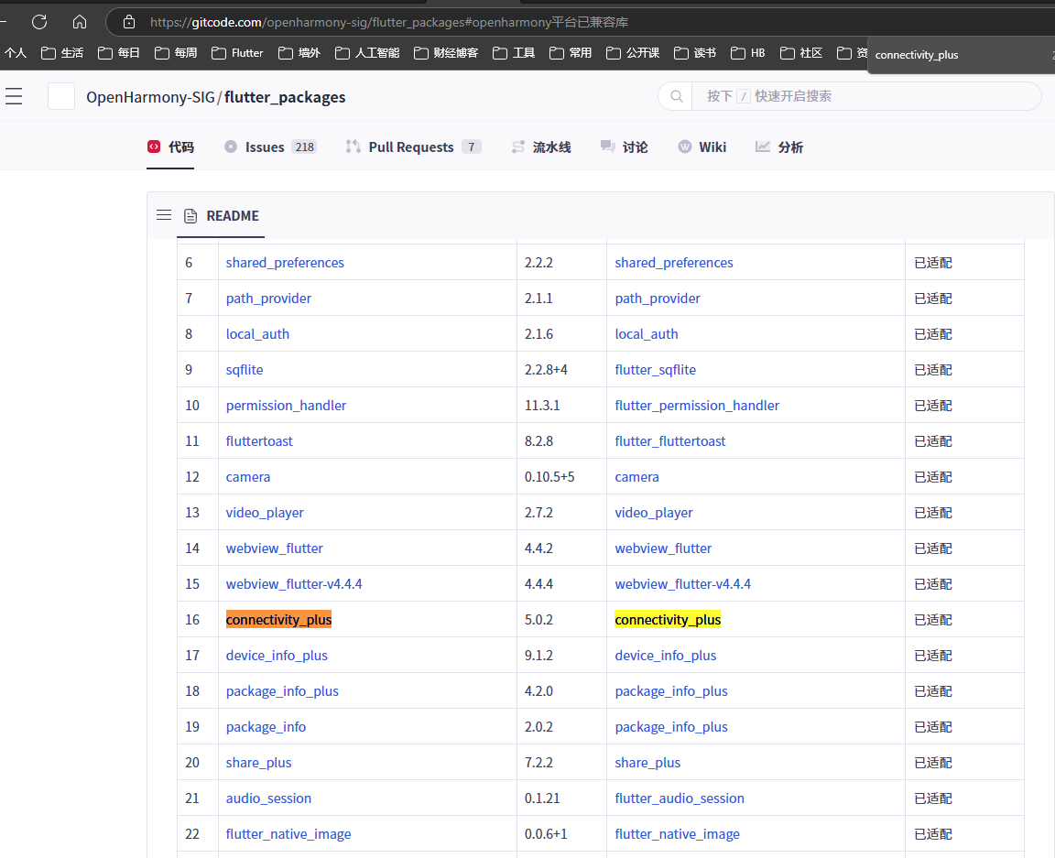Image resolution: width=1055 pixels, height=858 pixels.
Task: Go to browser home page icon
Action: coord(80,22)
